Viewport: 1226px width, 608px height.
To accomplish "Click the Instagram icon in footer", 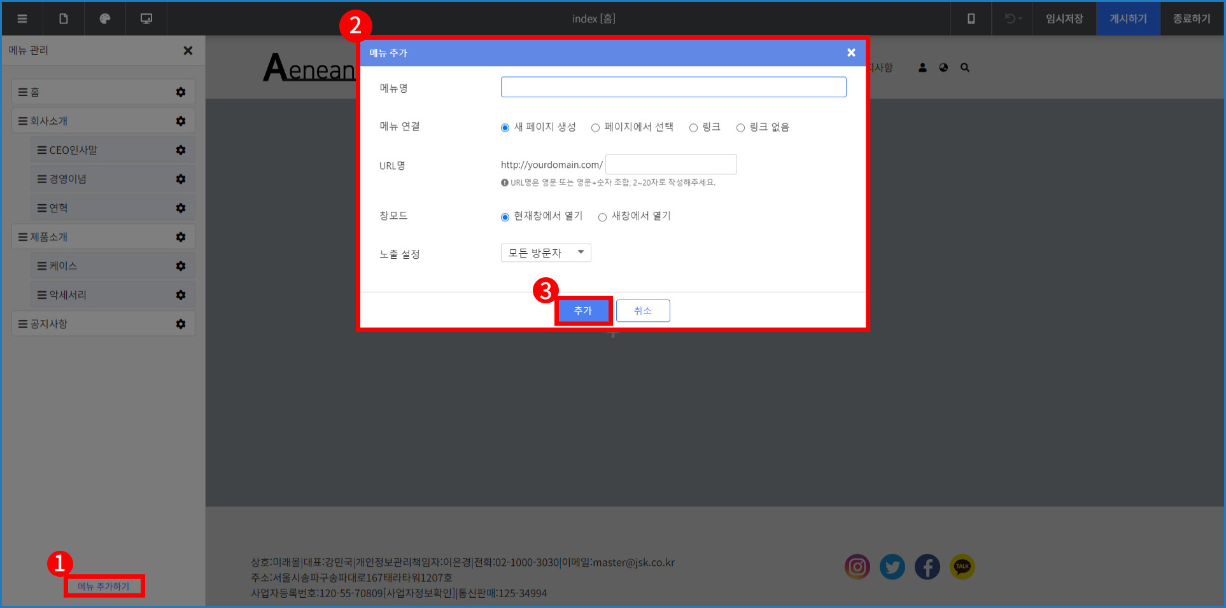I will click(857, 567).
